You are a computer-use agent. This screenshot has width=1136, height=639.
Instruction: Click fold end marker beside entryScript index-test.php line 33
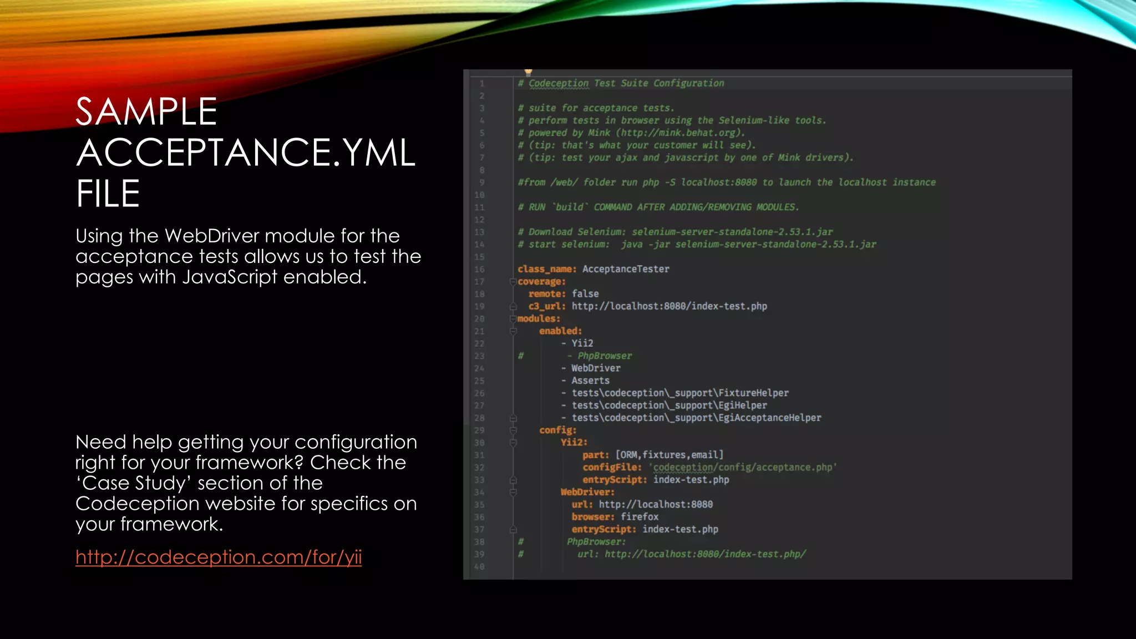tap(513, 480)
